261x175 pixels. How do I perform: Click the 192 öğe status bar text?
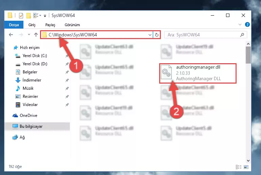15,167
